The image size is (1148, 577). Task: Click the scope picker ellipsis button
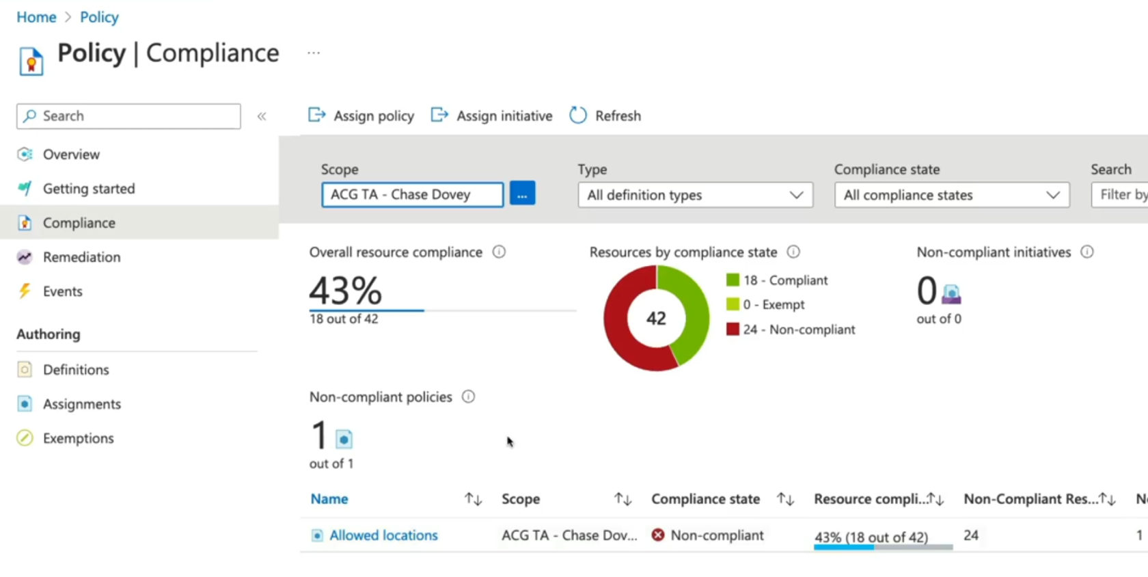522,194
